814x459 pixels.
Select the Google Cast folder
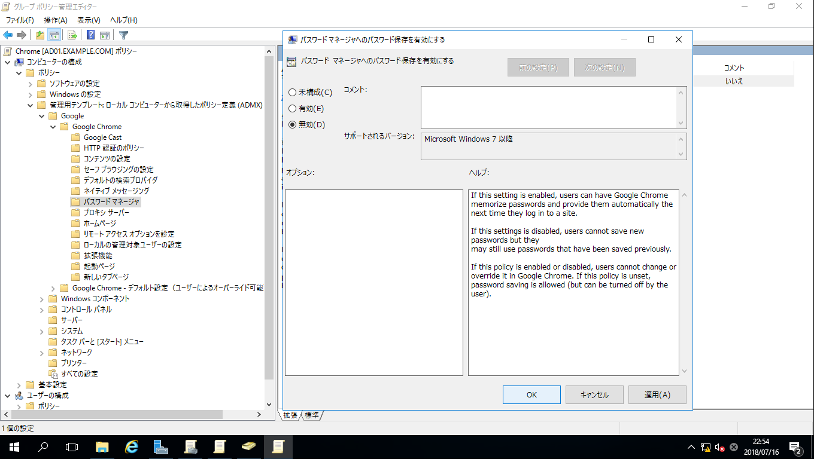tap(96, 137)
